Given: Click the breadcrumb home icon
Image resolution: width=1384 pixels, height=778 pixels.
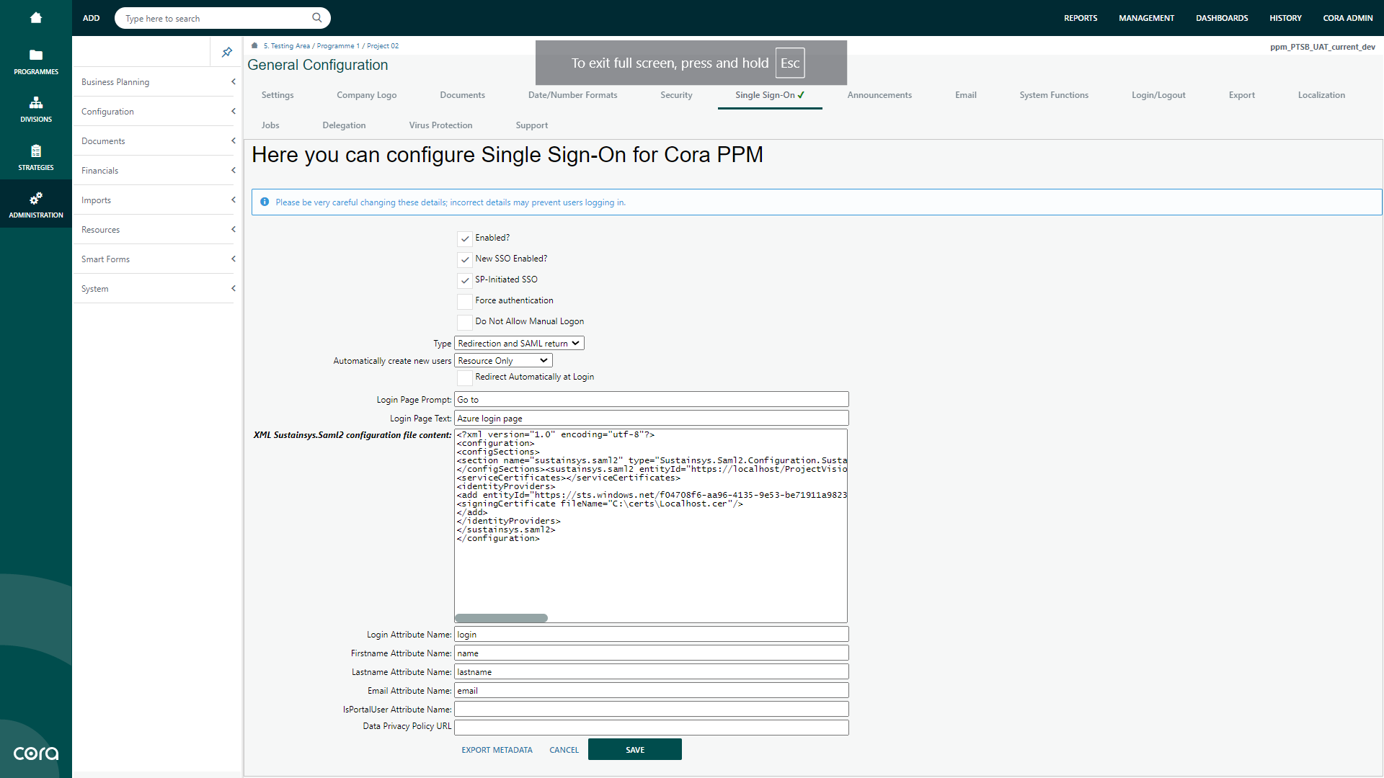Looking at the screenshot, I should tap(254, 45).
